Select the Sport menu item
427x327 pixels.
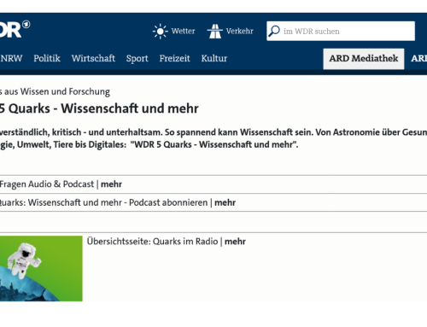click(137, 59)
